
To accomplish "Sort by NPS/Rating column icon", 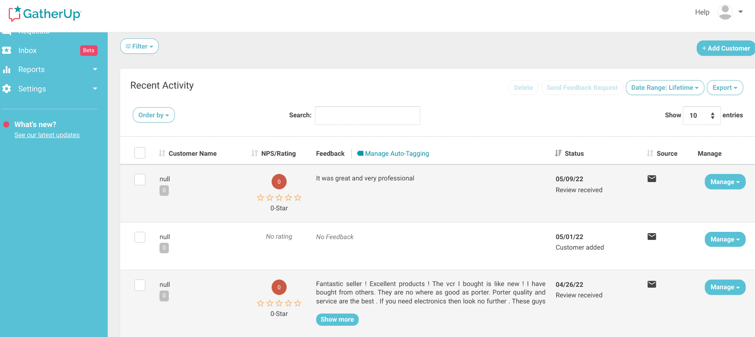I will (x=254, y=153).
